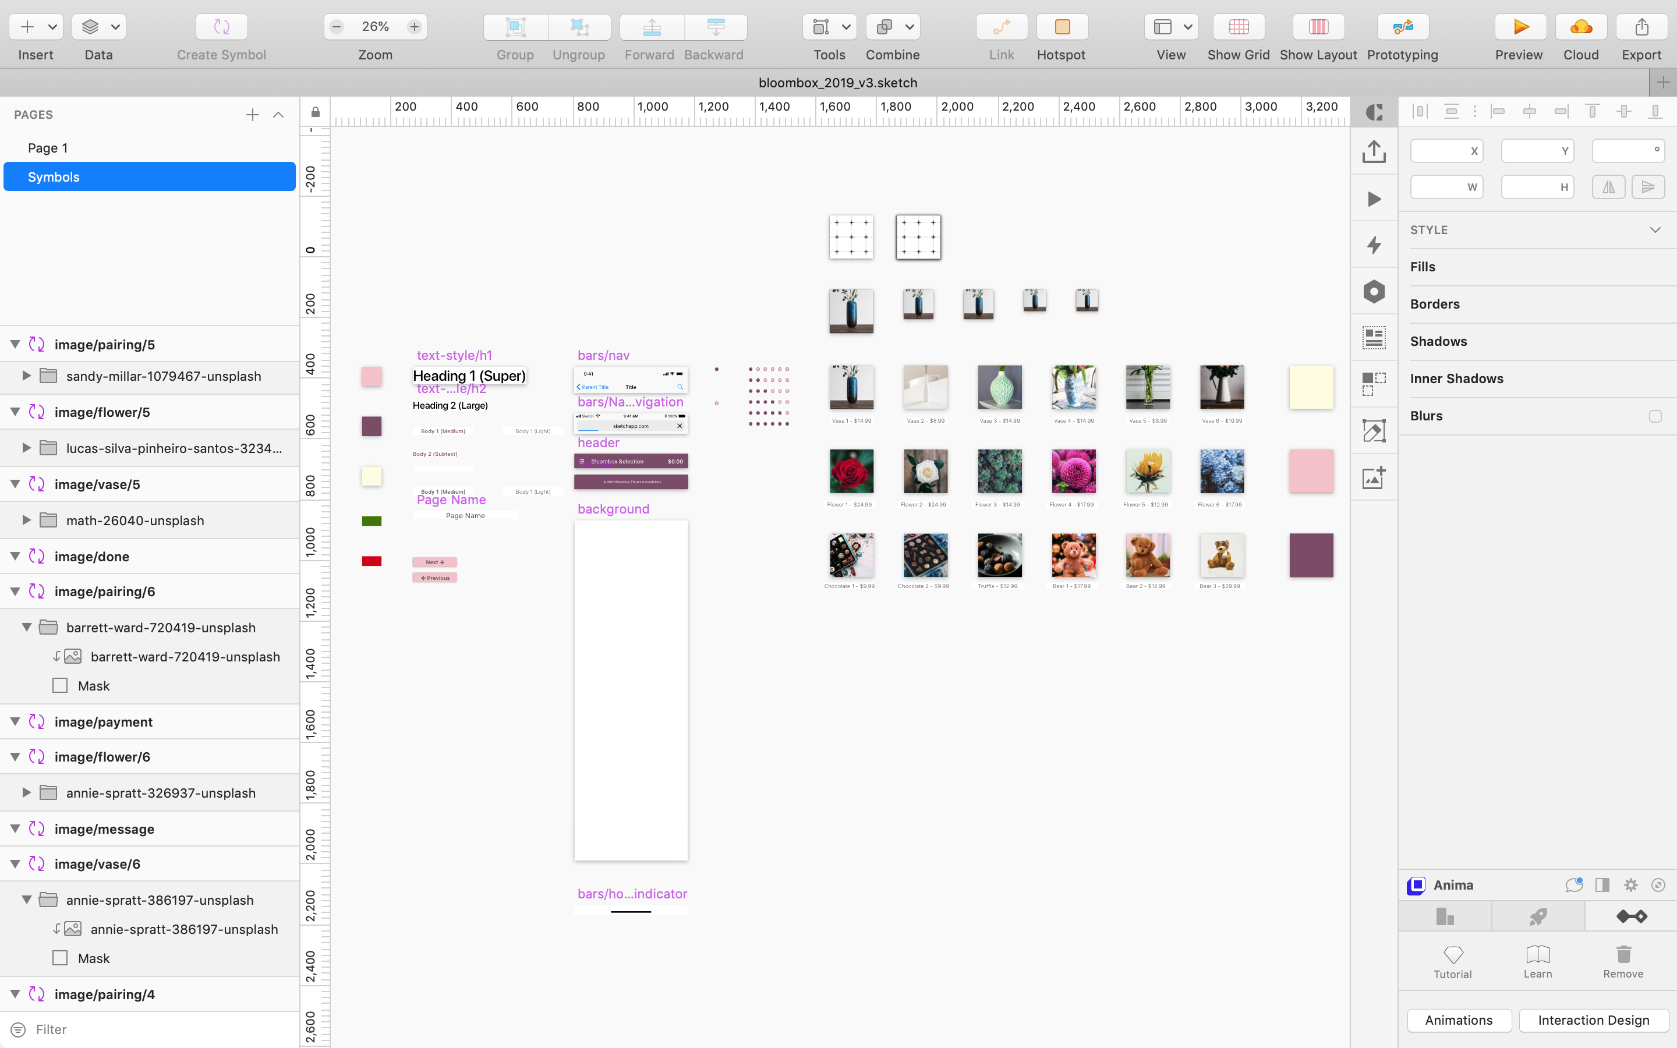This screenshot has height=1048, width=1677.
Task: Enable the Blurs checkbox in Style panel
Action: (x=1655, y=416)
